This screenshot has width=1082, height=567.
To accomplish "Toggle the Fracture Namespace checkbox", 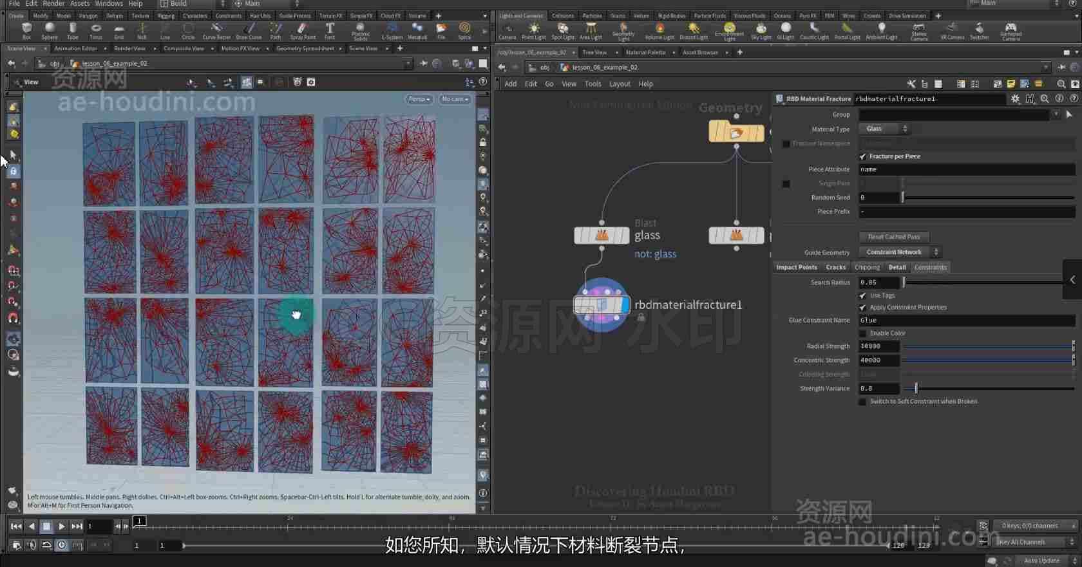I will (786, 144).
